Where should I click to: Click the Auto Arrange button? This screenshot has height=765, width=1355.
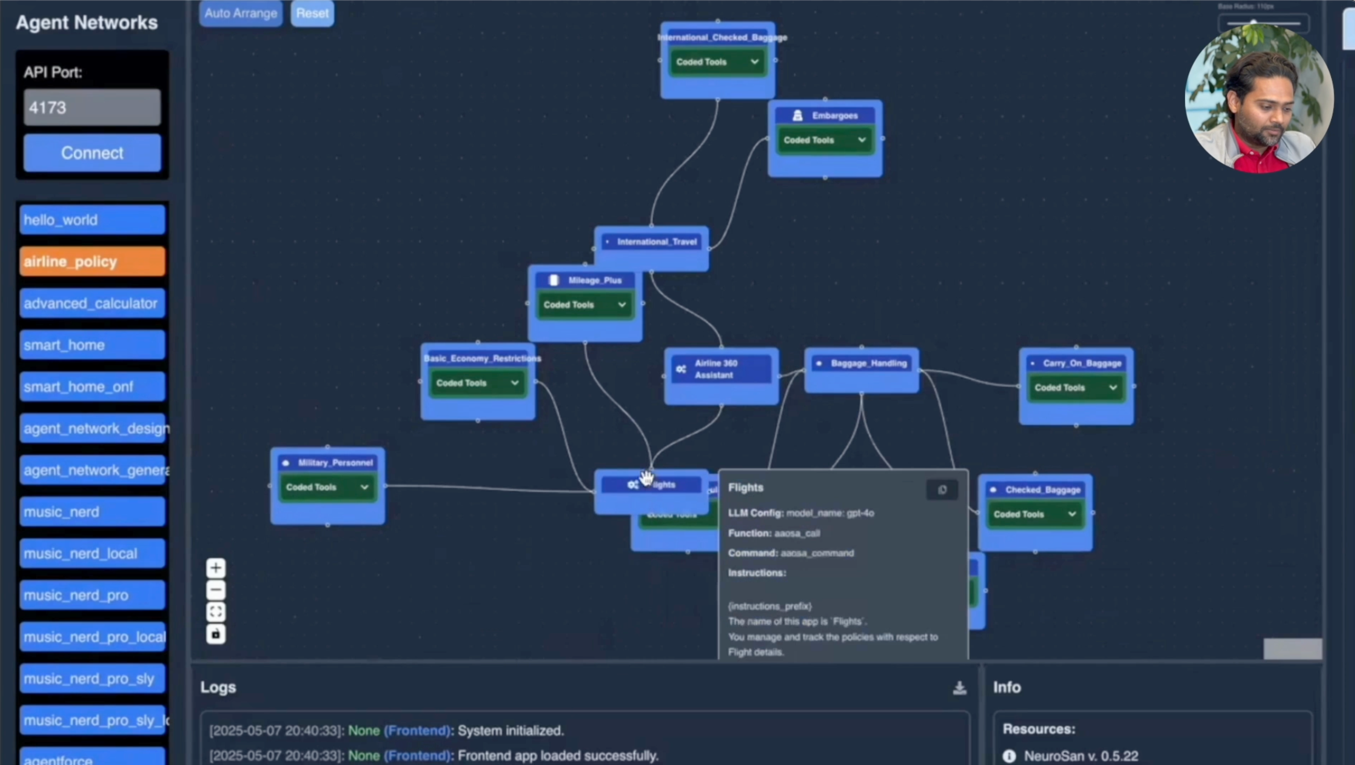tap(241, 13)
